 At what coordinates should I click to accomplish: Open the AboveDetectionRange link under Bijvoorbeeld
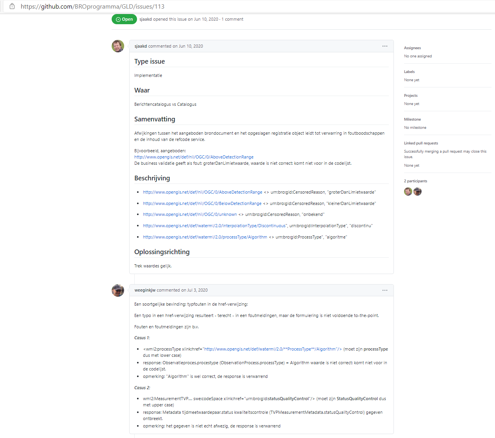(x=194, y=157)
